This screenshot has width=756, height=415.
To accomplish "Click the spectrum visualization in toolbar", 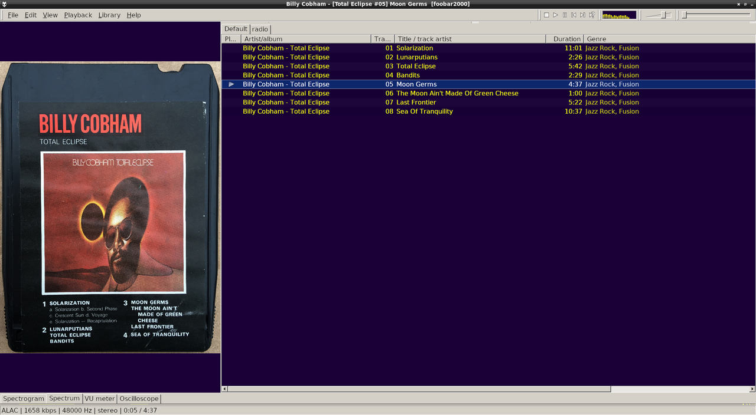I will 619,15.
